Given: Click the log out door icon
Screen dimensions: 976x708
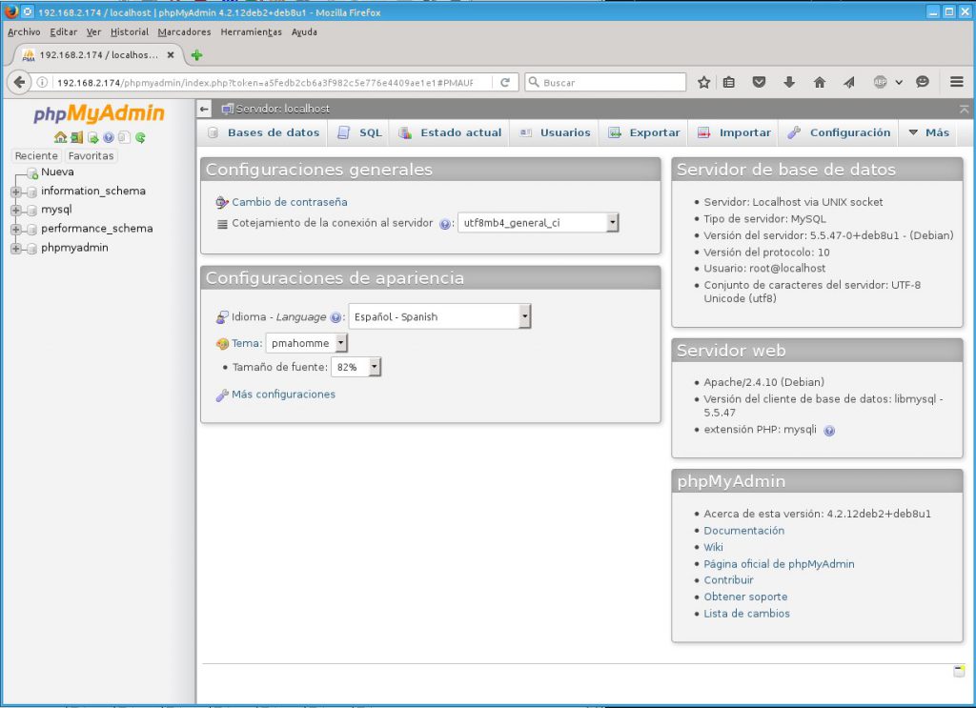Looking at the screenshot, I should pos(76,137).
